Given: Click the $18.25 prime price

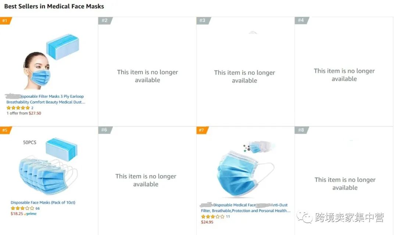Looking at the screenshot, I should [24, 214].
